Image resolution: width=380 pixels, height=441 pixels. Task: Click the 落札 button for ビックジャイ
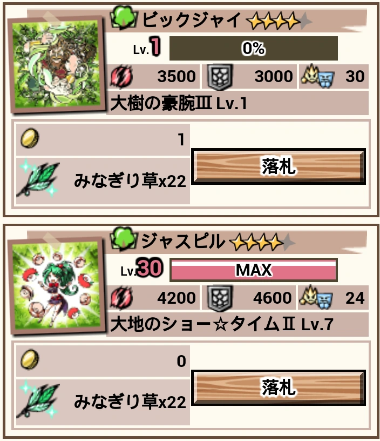coord(279,166)
